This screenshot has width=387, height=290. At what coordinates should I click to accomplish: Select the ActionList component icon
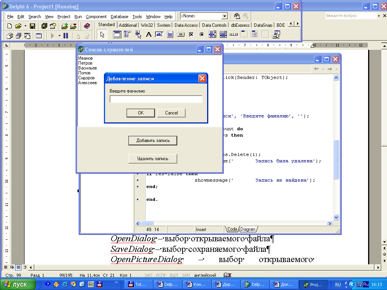coord(276,34)
